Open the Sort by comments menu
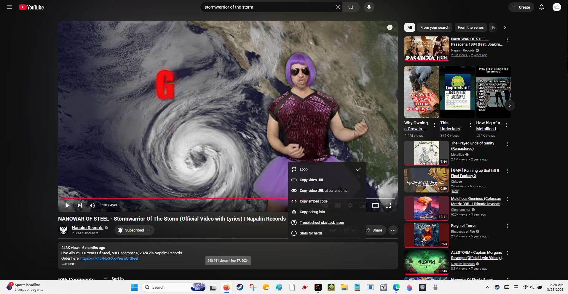Image resolution: width=568 pixels, height=294 pixels. 114,279
